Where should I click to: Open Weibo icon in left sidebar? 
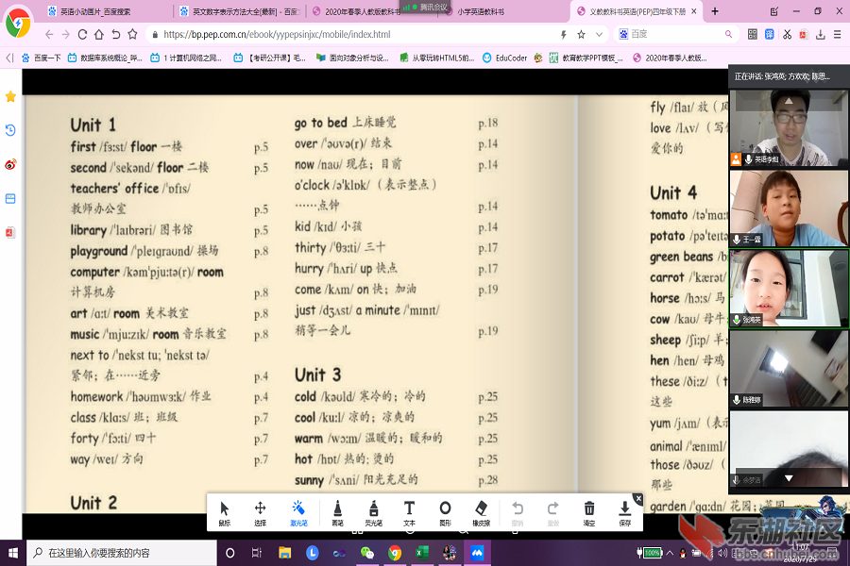(x=10, y=164)
